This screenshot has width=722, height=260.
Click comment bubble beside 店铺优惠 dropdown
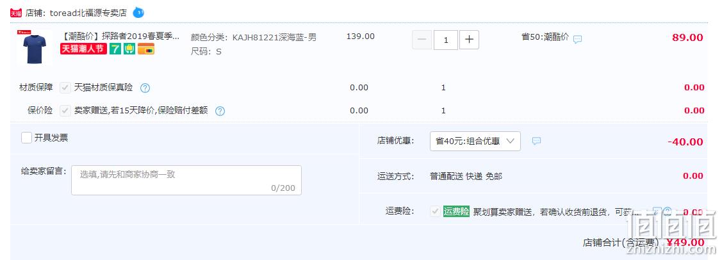[536, 141]
